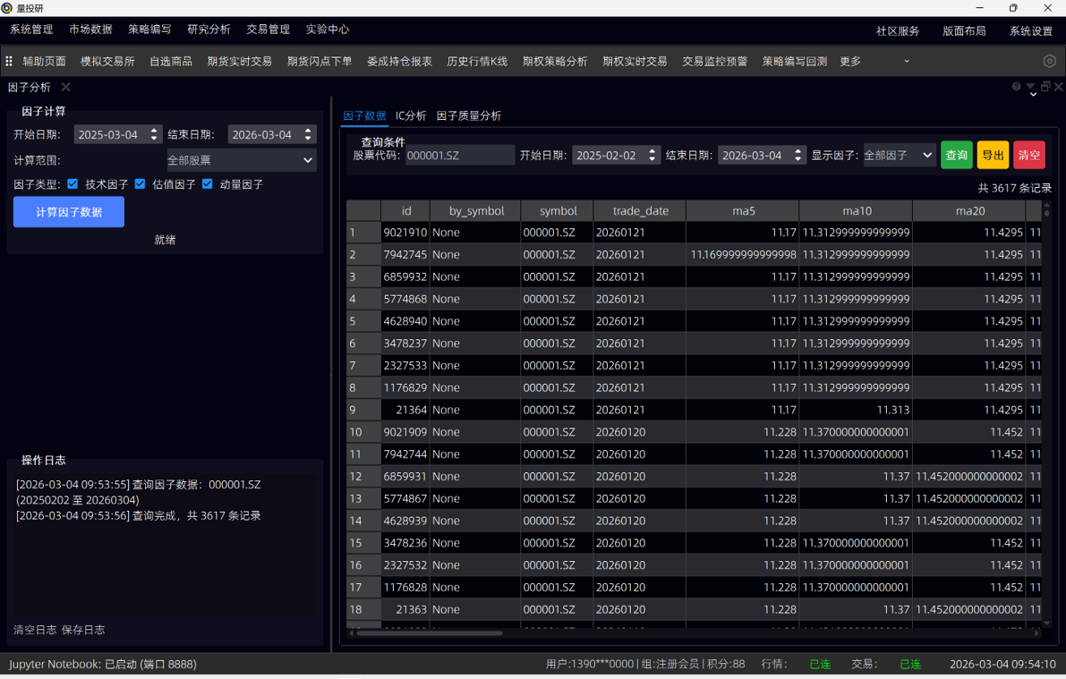This screenshot has height=679, width=1066.
Task: Click the table's horizontal scrollbar
Action: click(430, 633)
